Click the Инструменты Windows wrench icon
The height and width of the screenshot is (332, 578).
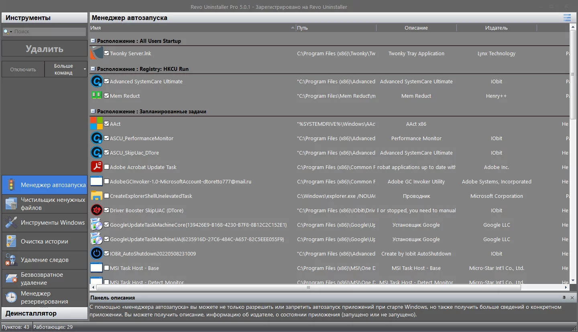click(x=11, y=222)
